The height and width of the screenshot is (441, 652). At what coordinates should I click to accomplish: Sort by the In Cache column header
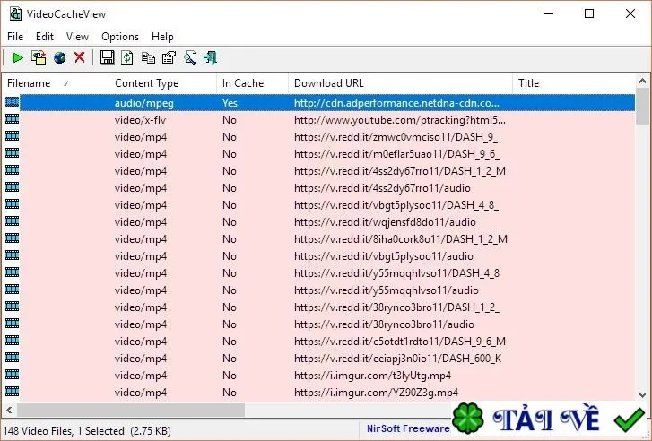coord(252,83)
